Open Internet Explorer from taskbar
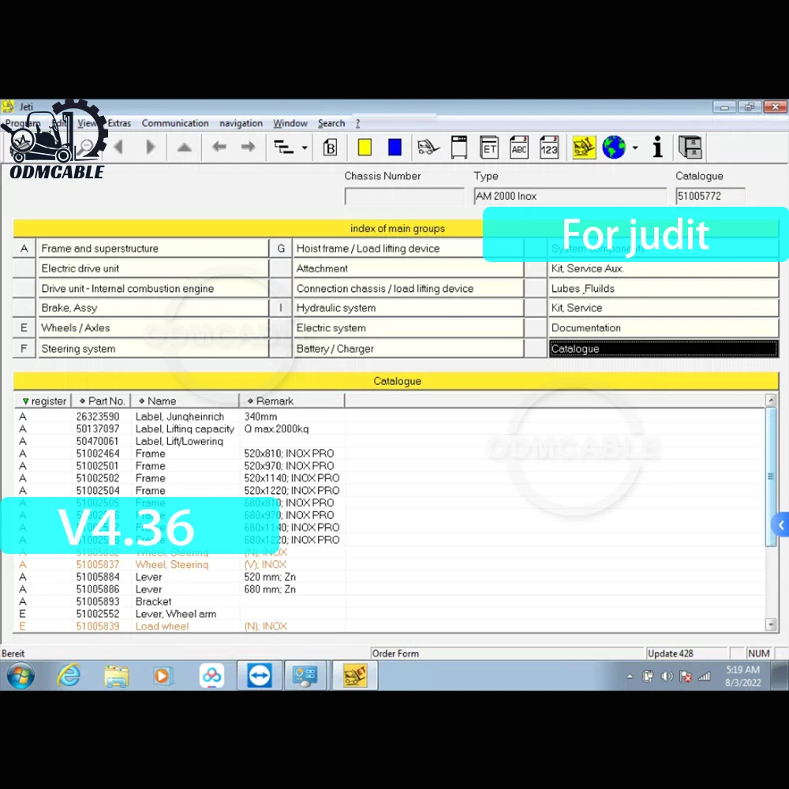Image resolution: width=789 pixels, height=789 pixels. point(69,675)
